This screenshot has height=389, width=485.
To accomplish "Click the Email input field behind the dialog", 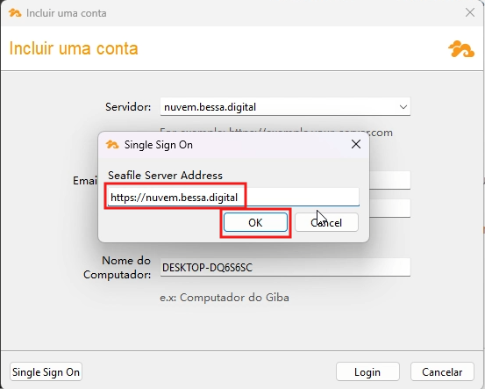I will (389, 180).
